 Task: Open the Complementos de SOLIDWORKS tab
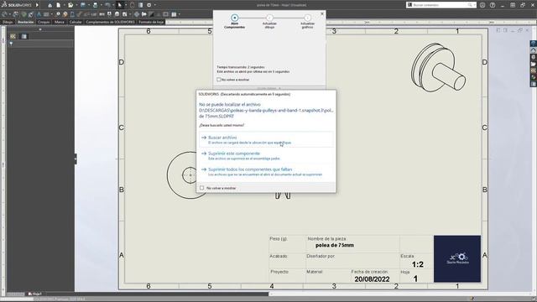click(110, 22)
